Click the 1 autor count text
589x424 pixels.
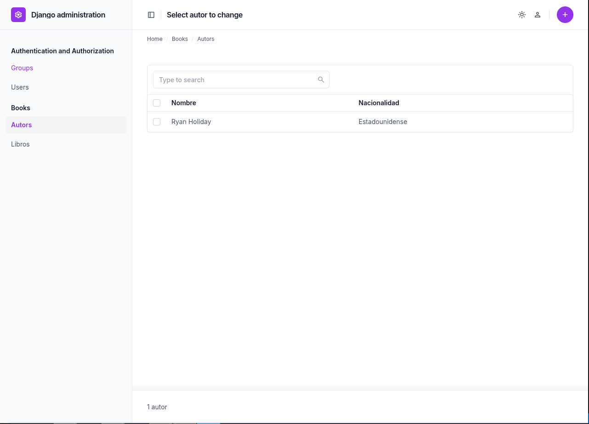pyautogui.click(x=157, y=407)
